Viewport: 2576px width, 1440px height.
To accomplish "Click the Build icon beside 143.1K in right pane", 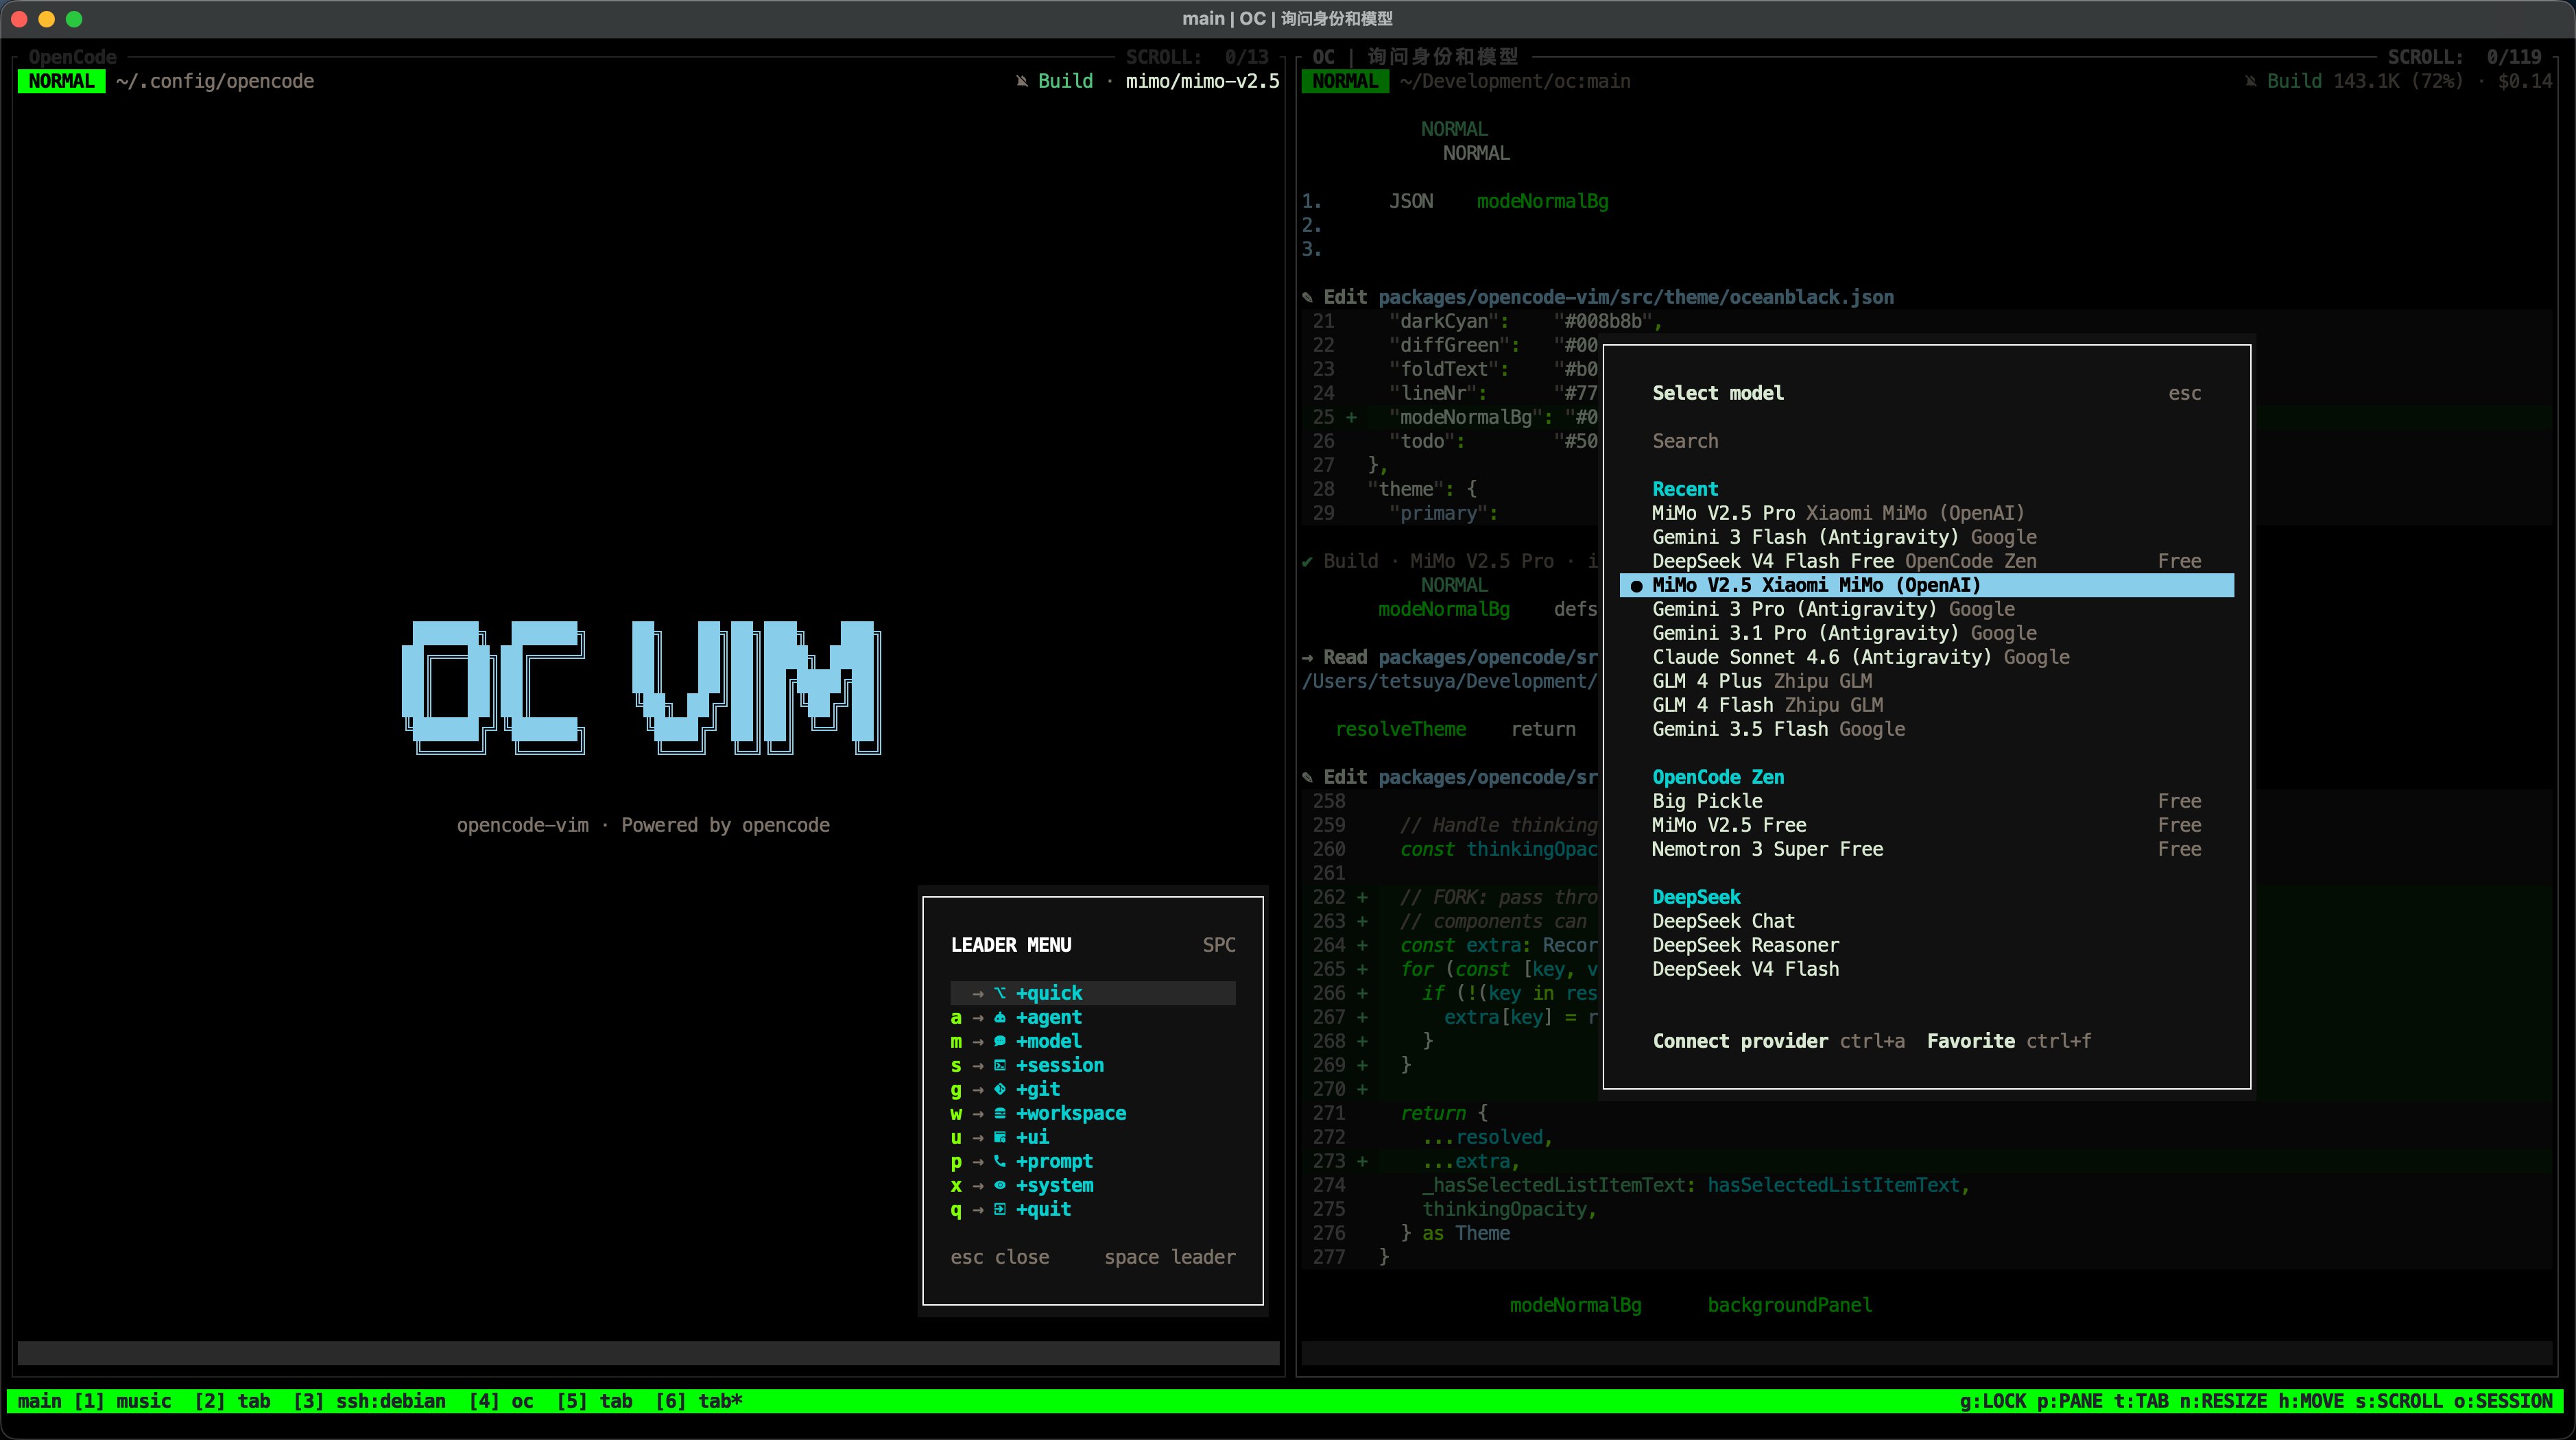I will 2250,81.
